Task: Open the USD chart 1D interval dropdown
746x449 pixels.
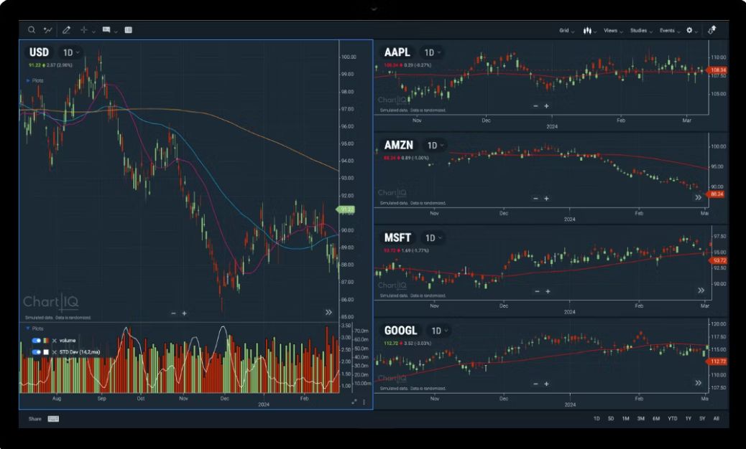Action: coord(71,52)
